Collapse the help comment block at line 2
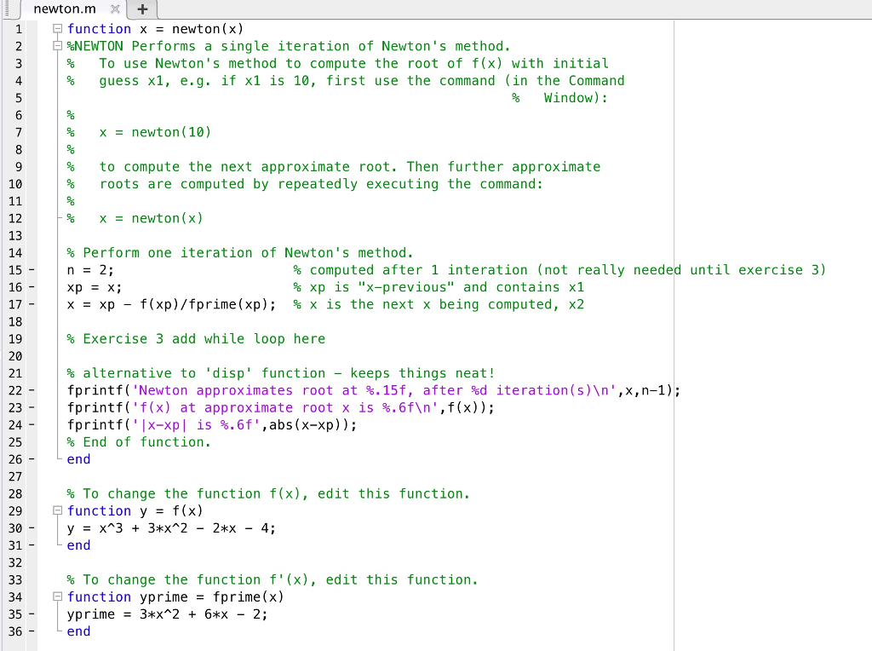This screenshot has width=872, height=651. (x=56, y=46)
